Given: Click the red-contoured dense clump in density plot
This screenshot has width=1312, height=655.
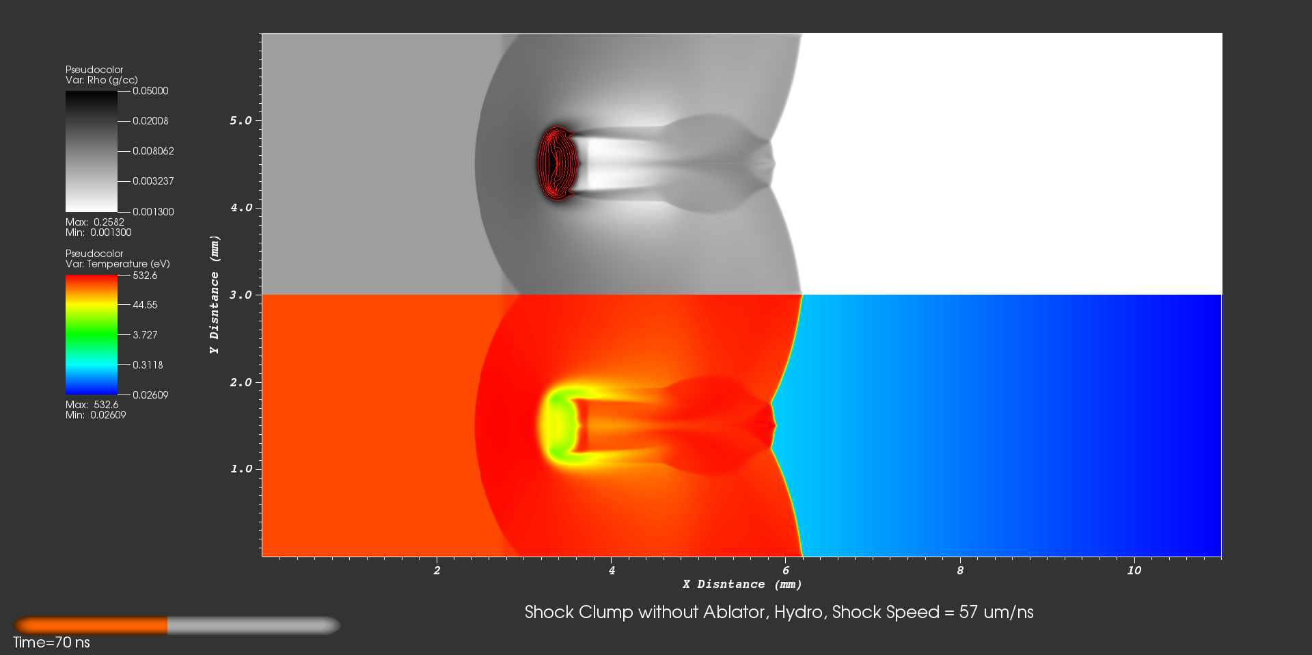Looking at the screenshot, I should tap(558, 163).
